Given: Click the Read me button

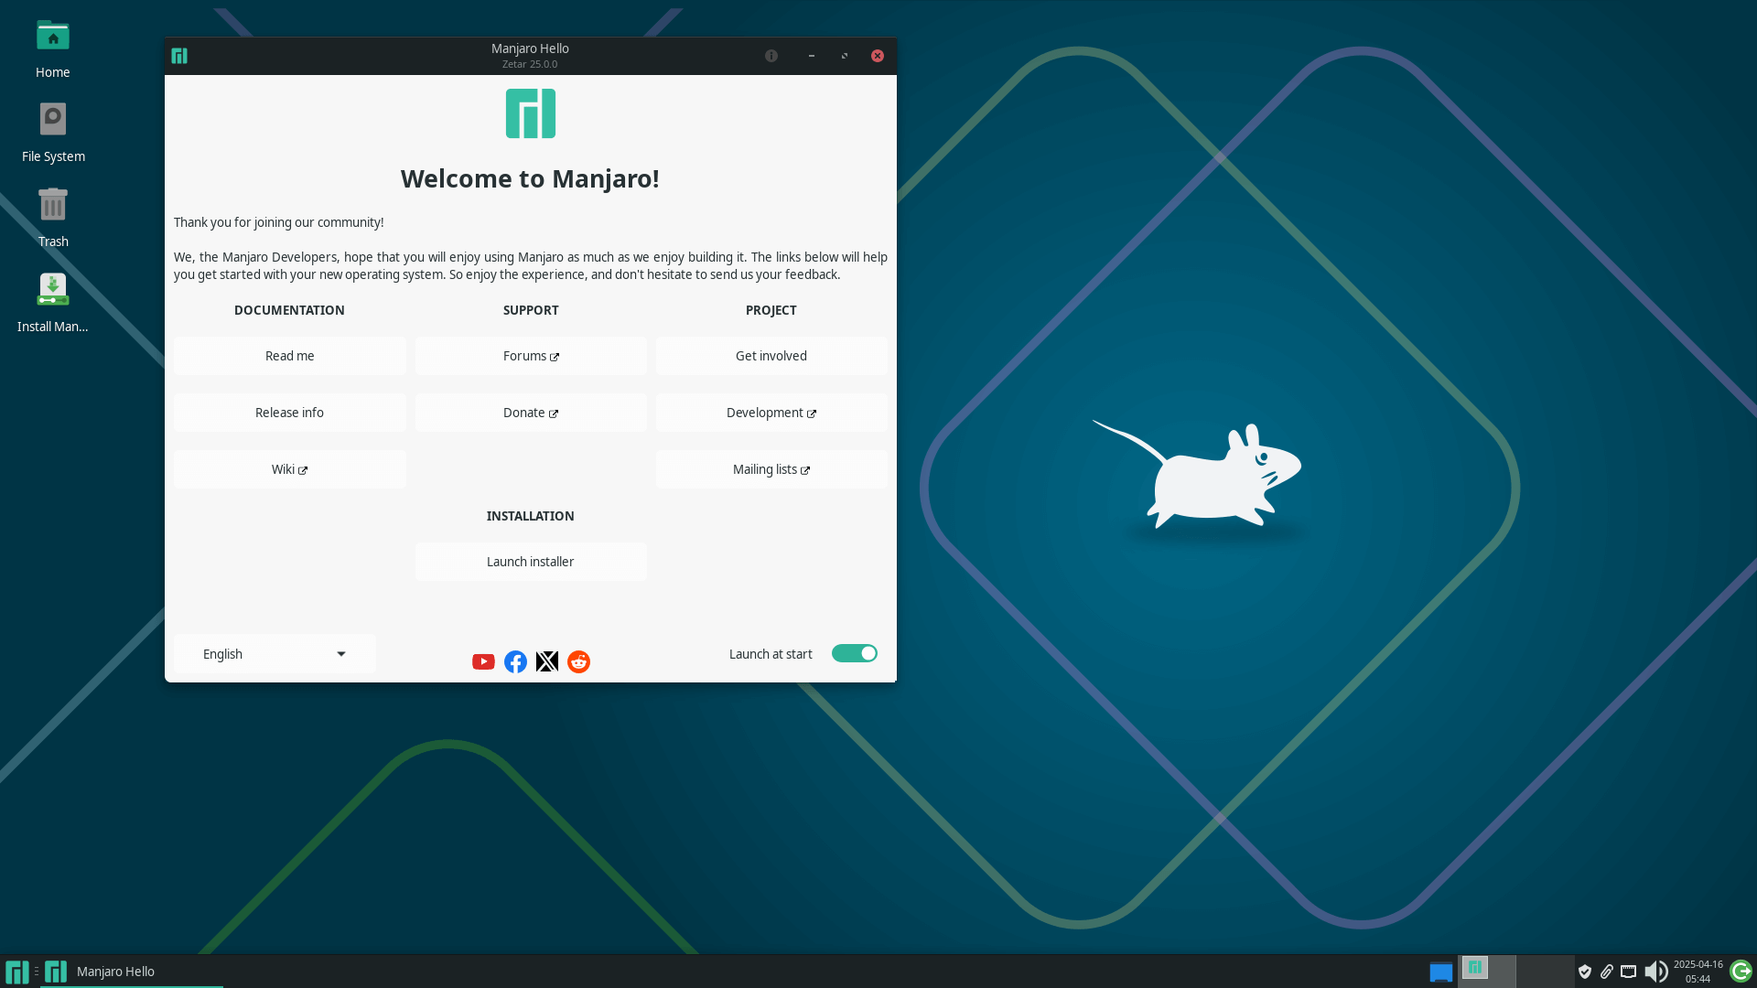Looking at the screenshot, I should 289,355.
